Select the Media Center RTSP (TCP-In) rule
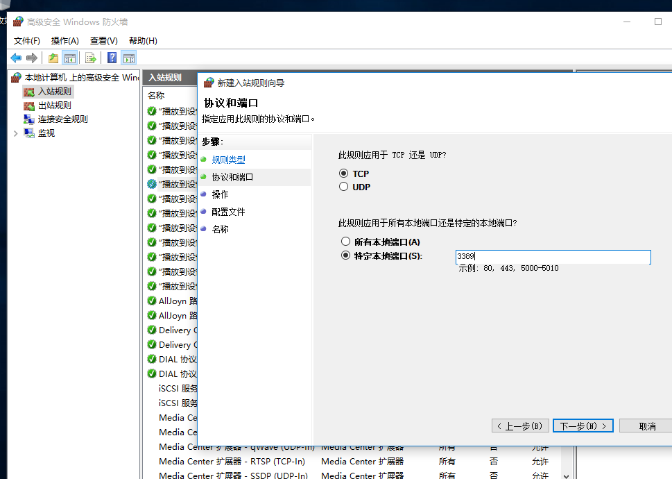This screenshot has width=672, height=479. click(x=232, y=462)
